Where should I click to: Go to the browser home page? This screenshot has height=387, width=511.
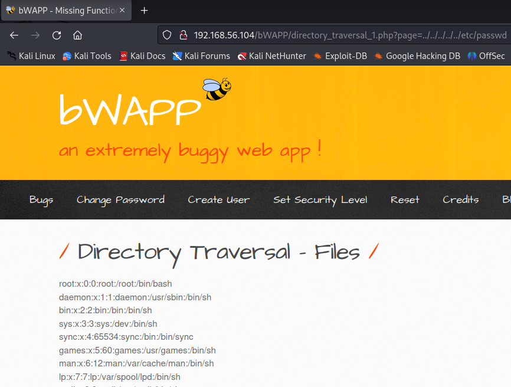[77, 35]
